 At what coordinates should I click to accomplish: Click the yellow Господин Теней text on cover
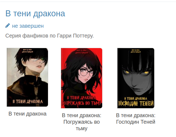pyautogui.click(x=136, y=104)
